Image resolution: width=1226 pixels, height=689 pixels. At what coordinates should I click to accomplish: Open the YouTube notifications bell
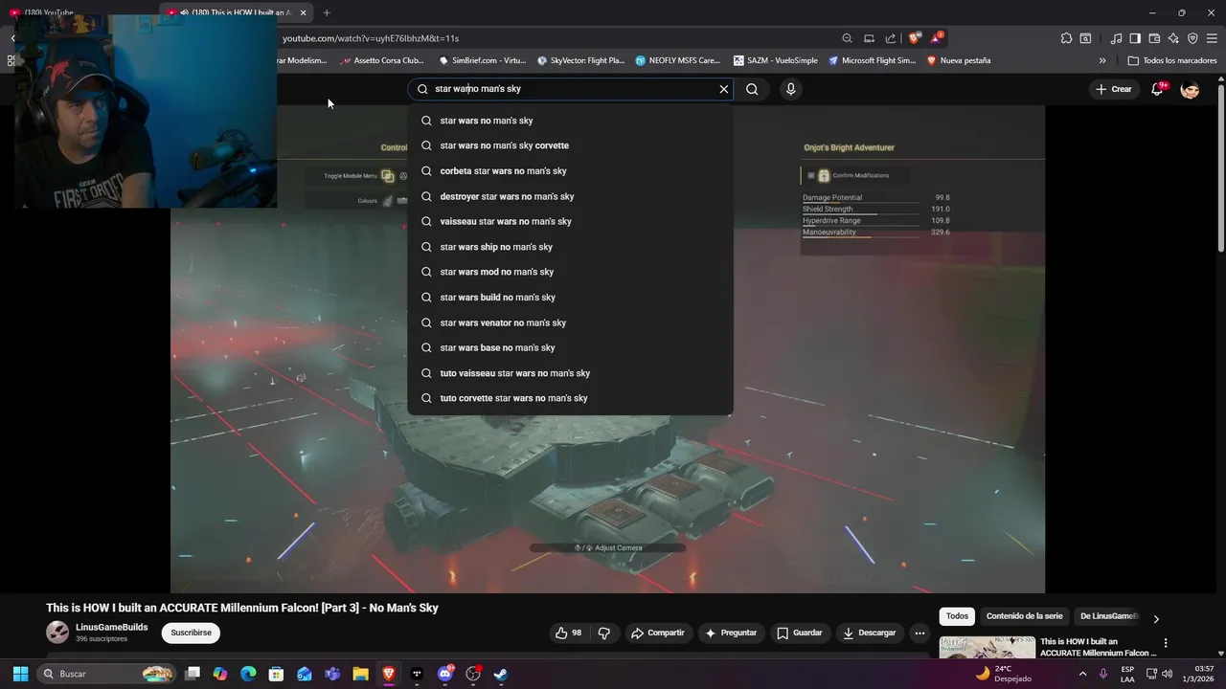1158,89
